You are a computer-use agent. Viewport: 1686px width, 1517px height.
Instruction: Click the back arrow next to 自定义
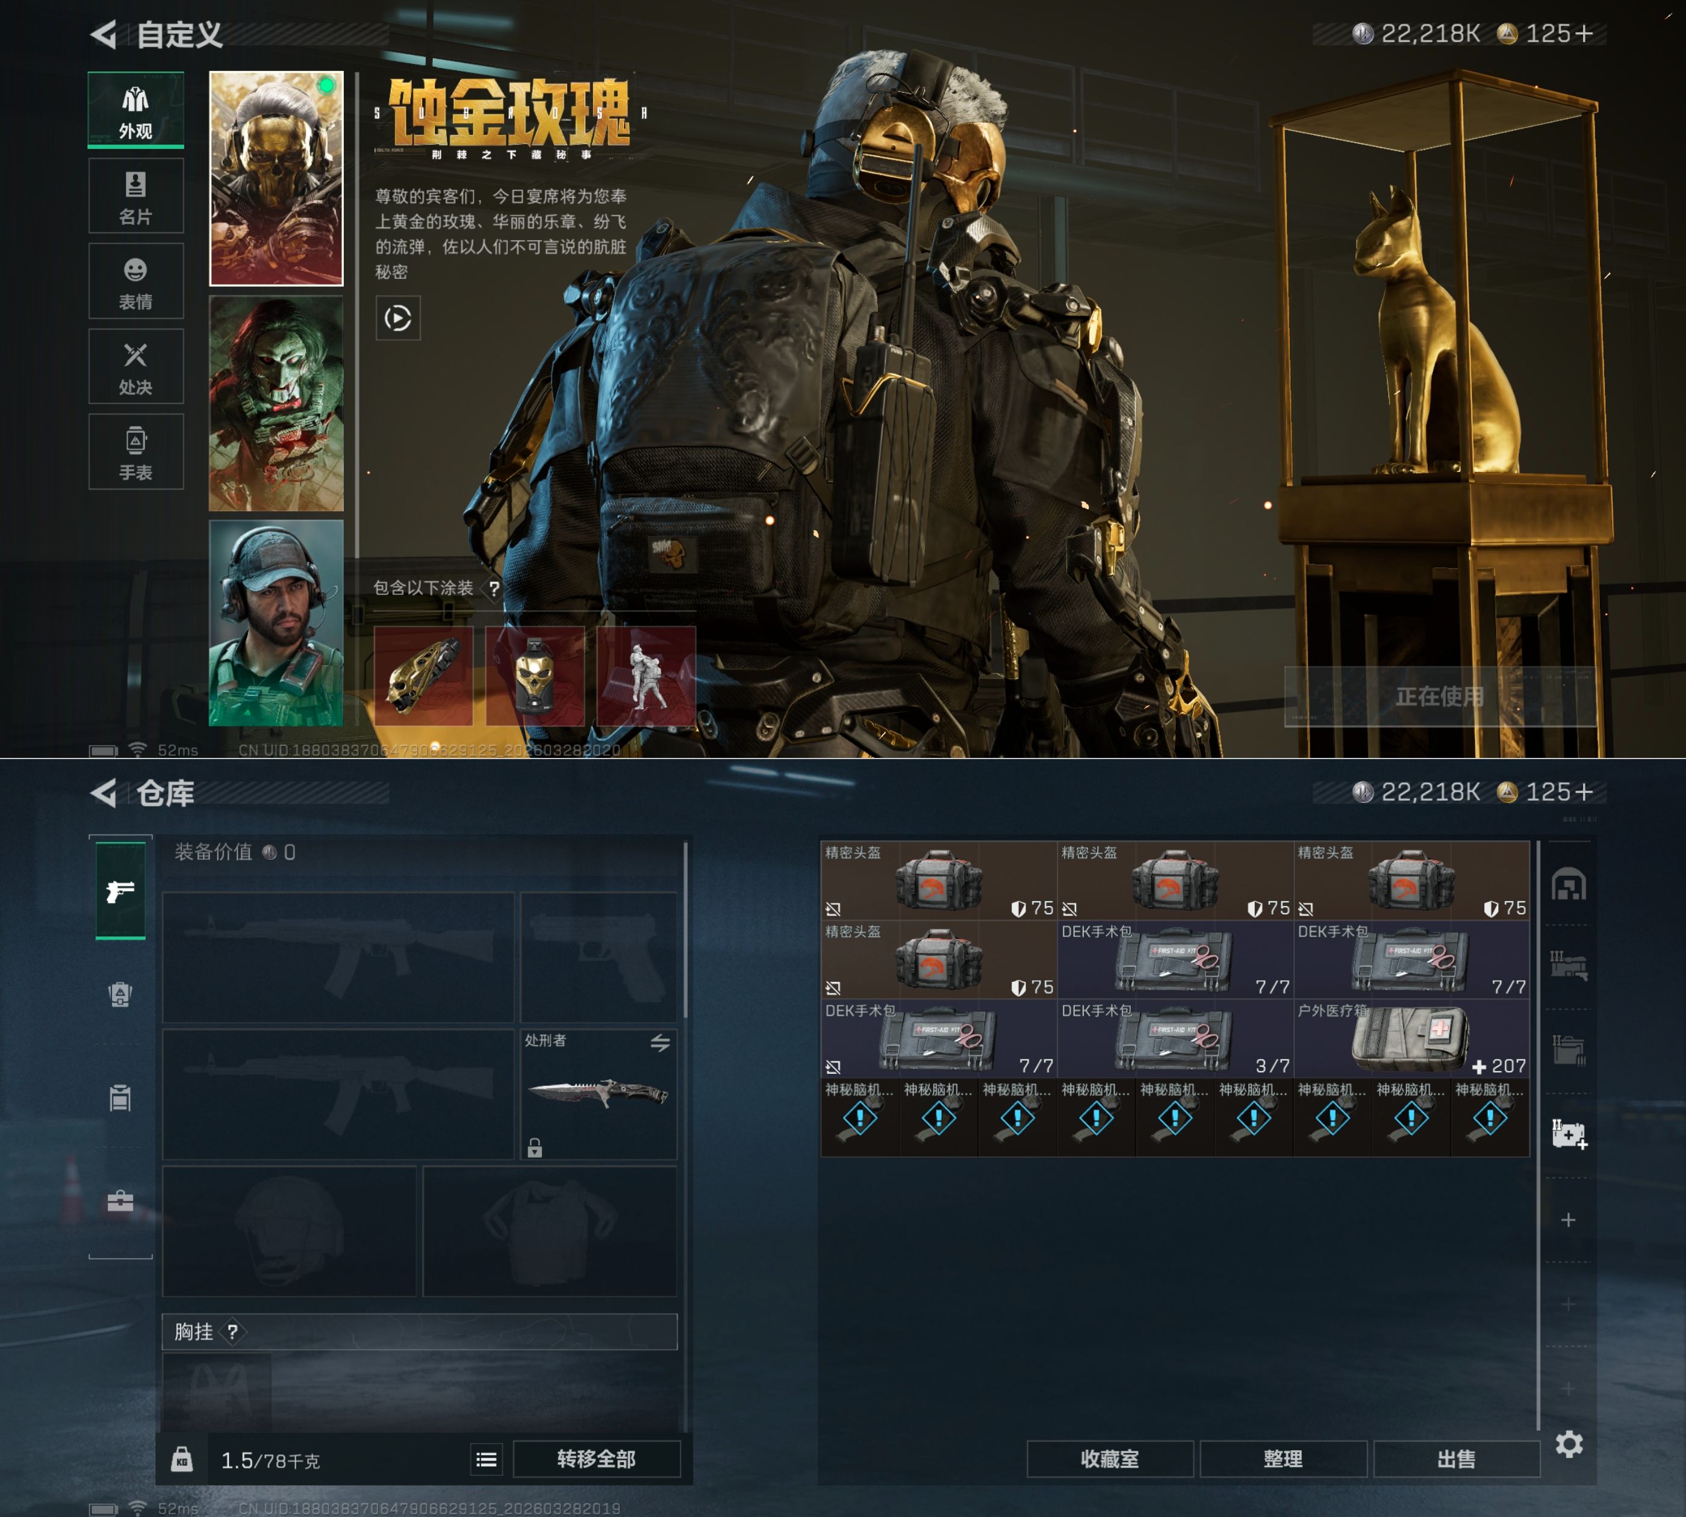104,35
